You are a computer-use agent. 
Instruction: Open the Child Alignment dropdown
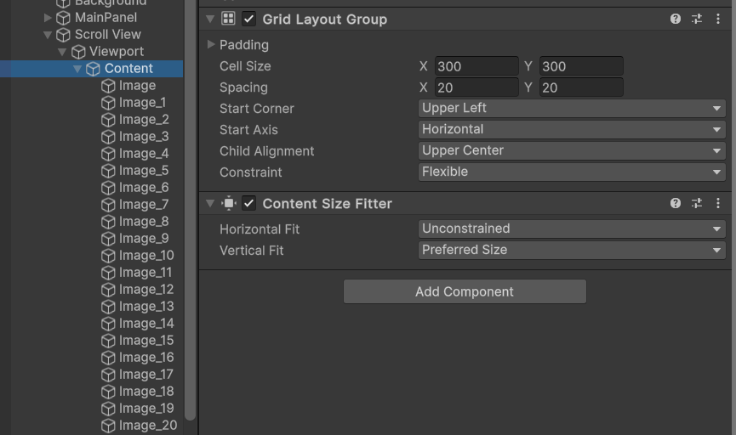(572, 151)
